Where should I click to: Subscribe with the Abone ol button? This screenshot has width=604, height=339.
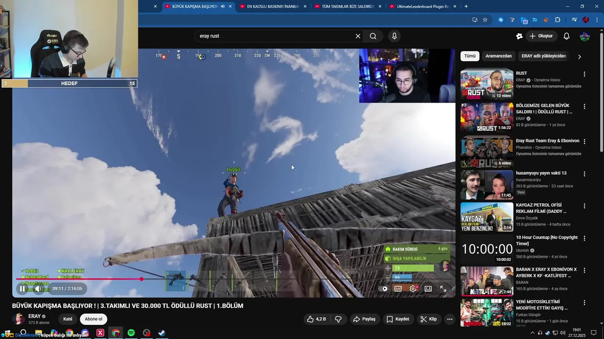coord(93,319)
